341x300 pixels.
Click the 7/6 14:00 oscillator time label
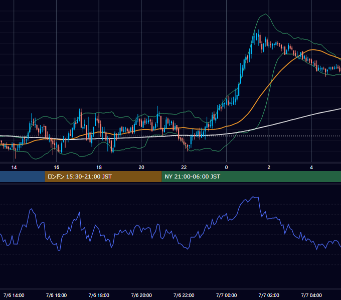pos(14,295)
